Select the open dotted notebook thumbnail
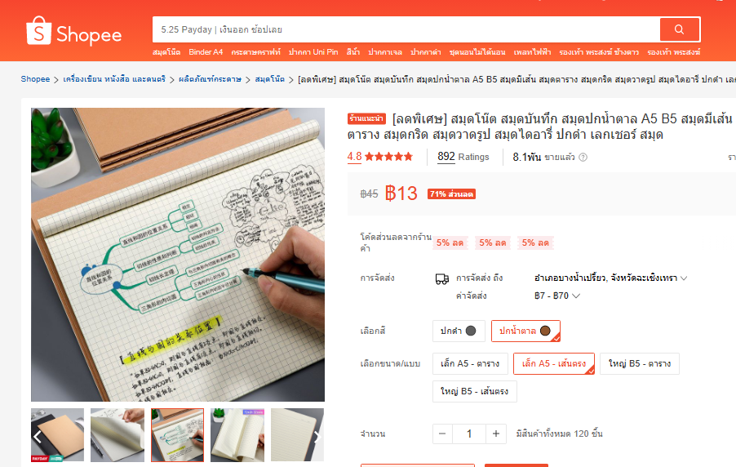 tap(237, 435)
